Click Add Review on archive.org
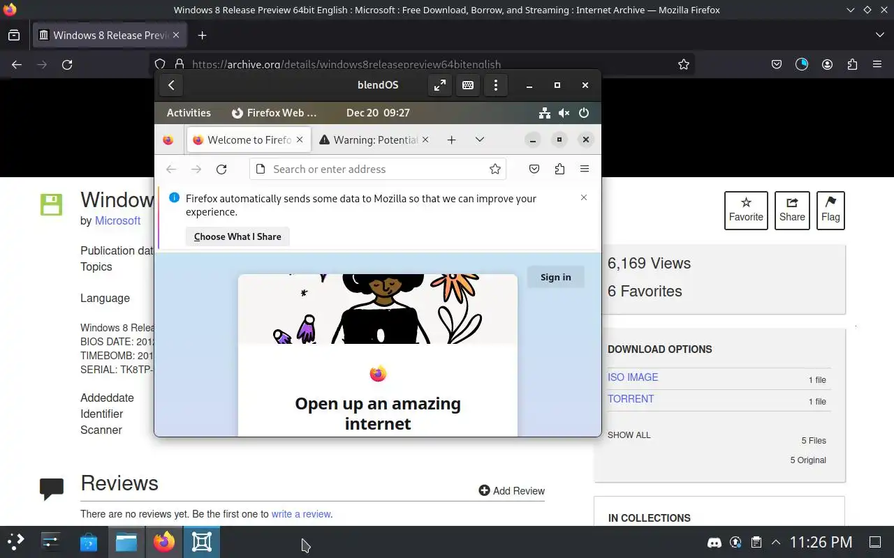 click(511, 491)
